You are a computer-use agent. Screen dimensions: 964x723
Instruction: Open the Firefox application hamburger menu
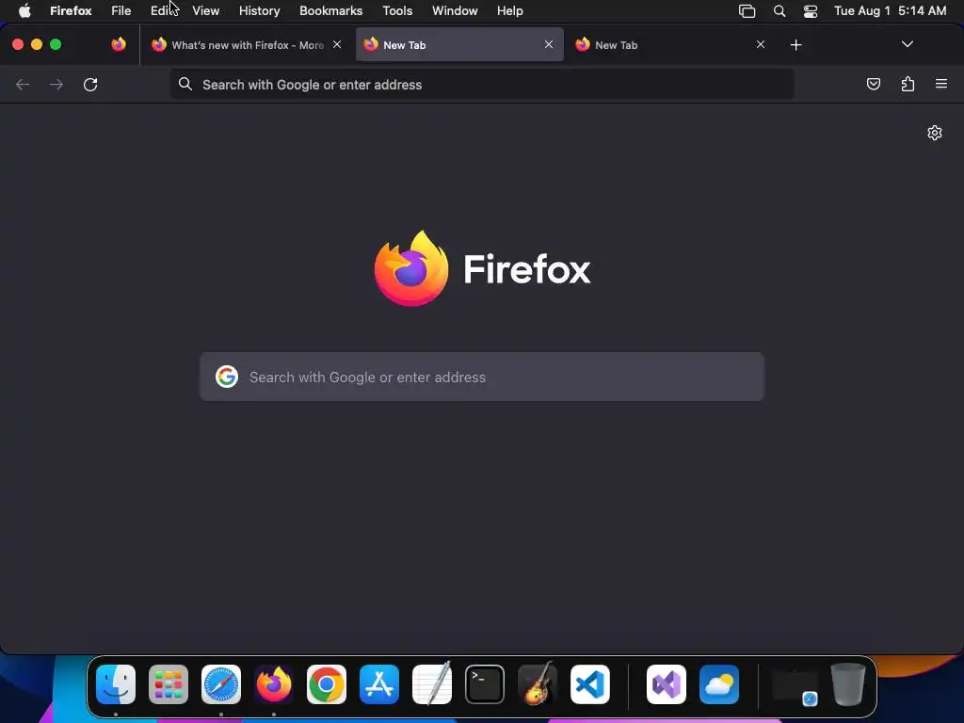pyautogui.click(x=941, y=84)
